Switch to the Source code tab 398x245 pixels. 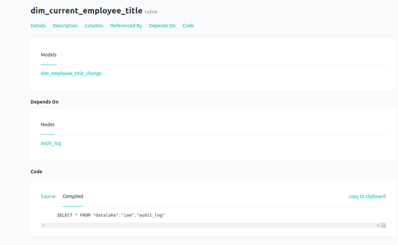click(x=48, y=196)
